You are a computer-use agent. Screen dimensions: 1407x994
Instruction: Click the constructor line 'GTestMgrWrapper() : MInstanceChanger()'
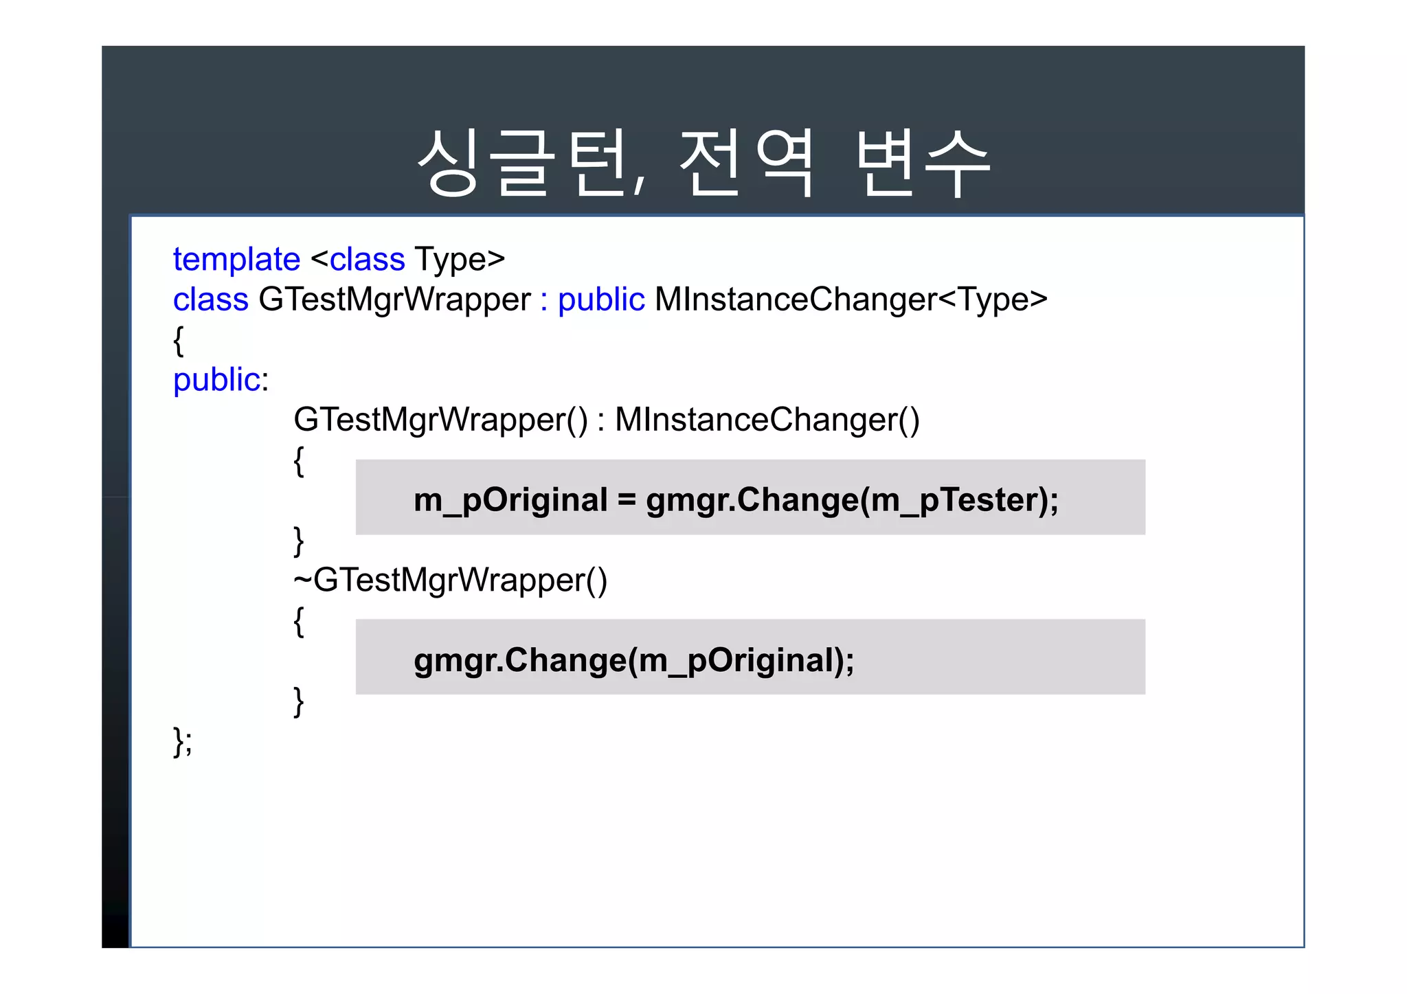[x=607, y=420]
